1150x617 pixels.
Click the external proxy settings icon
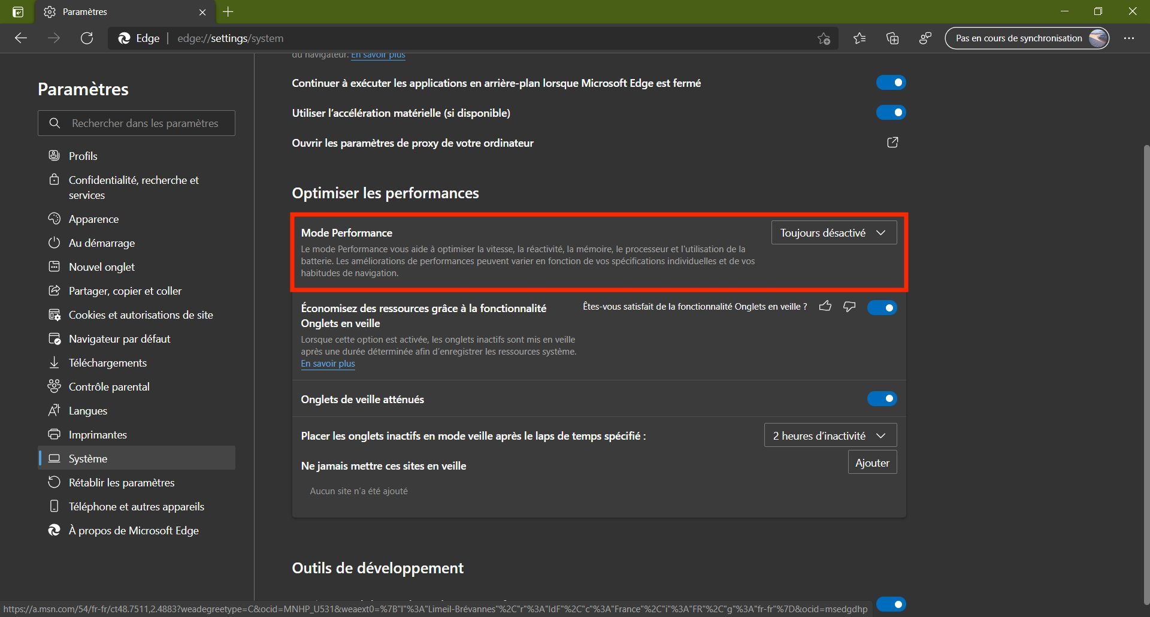pyautogui.click(x=892, y=143)
